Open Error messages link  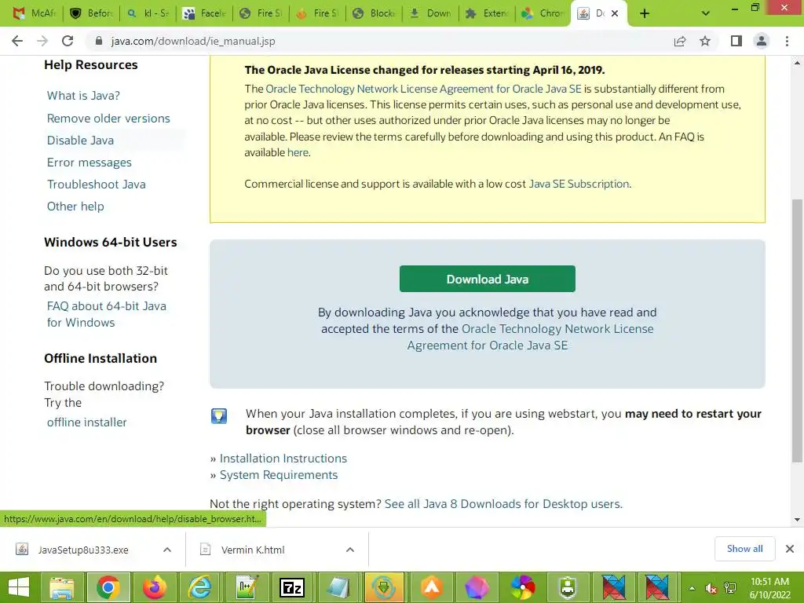tap(90, 162)
